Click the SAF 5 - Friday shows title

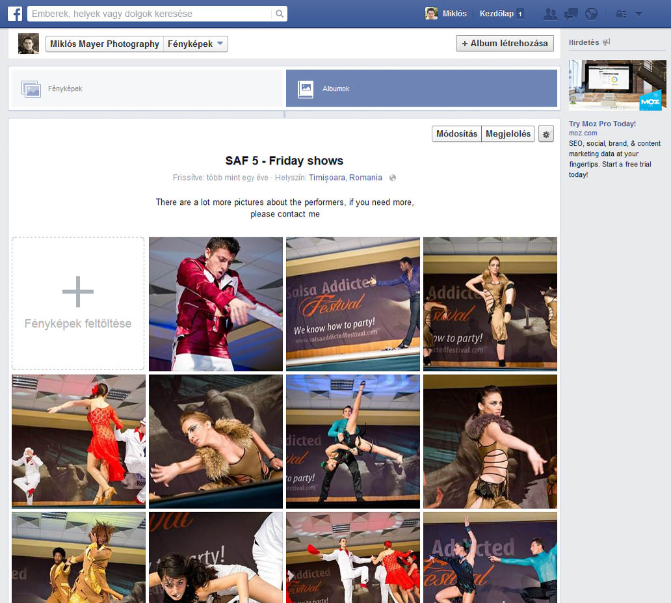coord(284,161)
